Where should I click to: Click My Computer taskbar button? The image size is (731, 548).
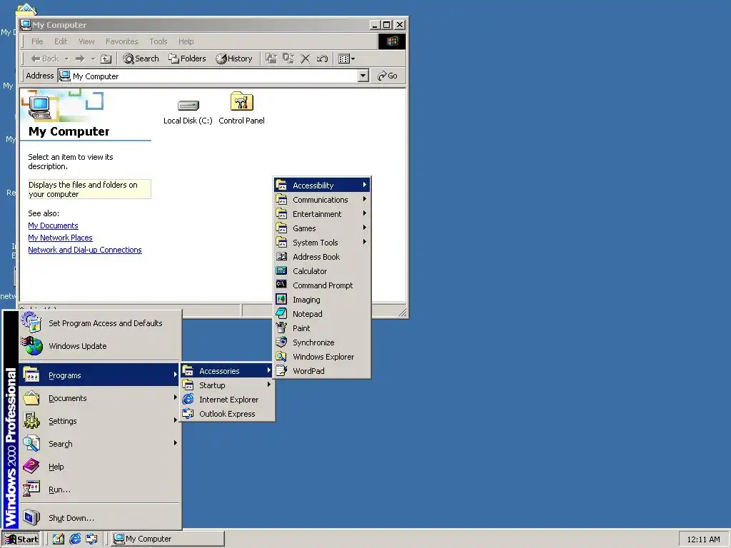[168, 539]
